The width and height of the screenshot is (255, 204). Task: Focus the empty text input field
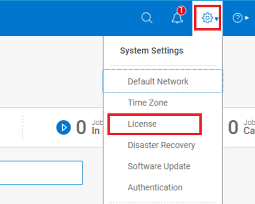tap(41, 173)
